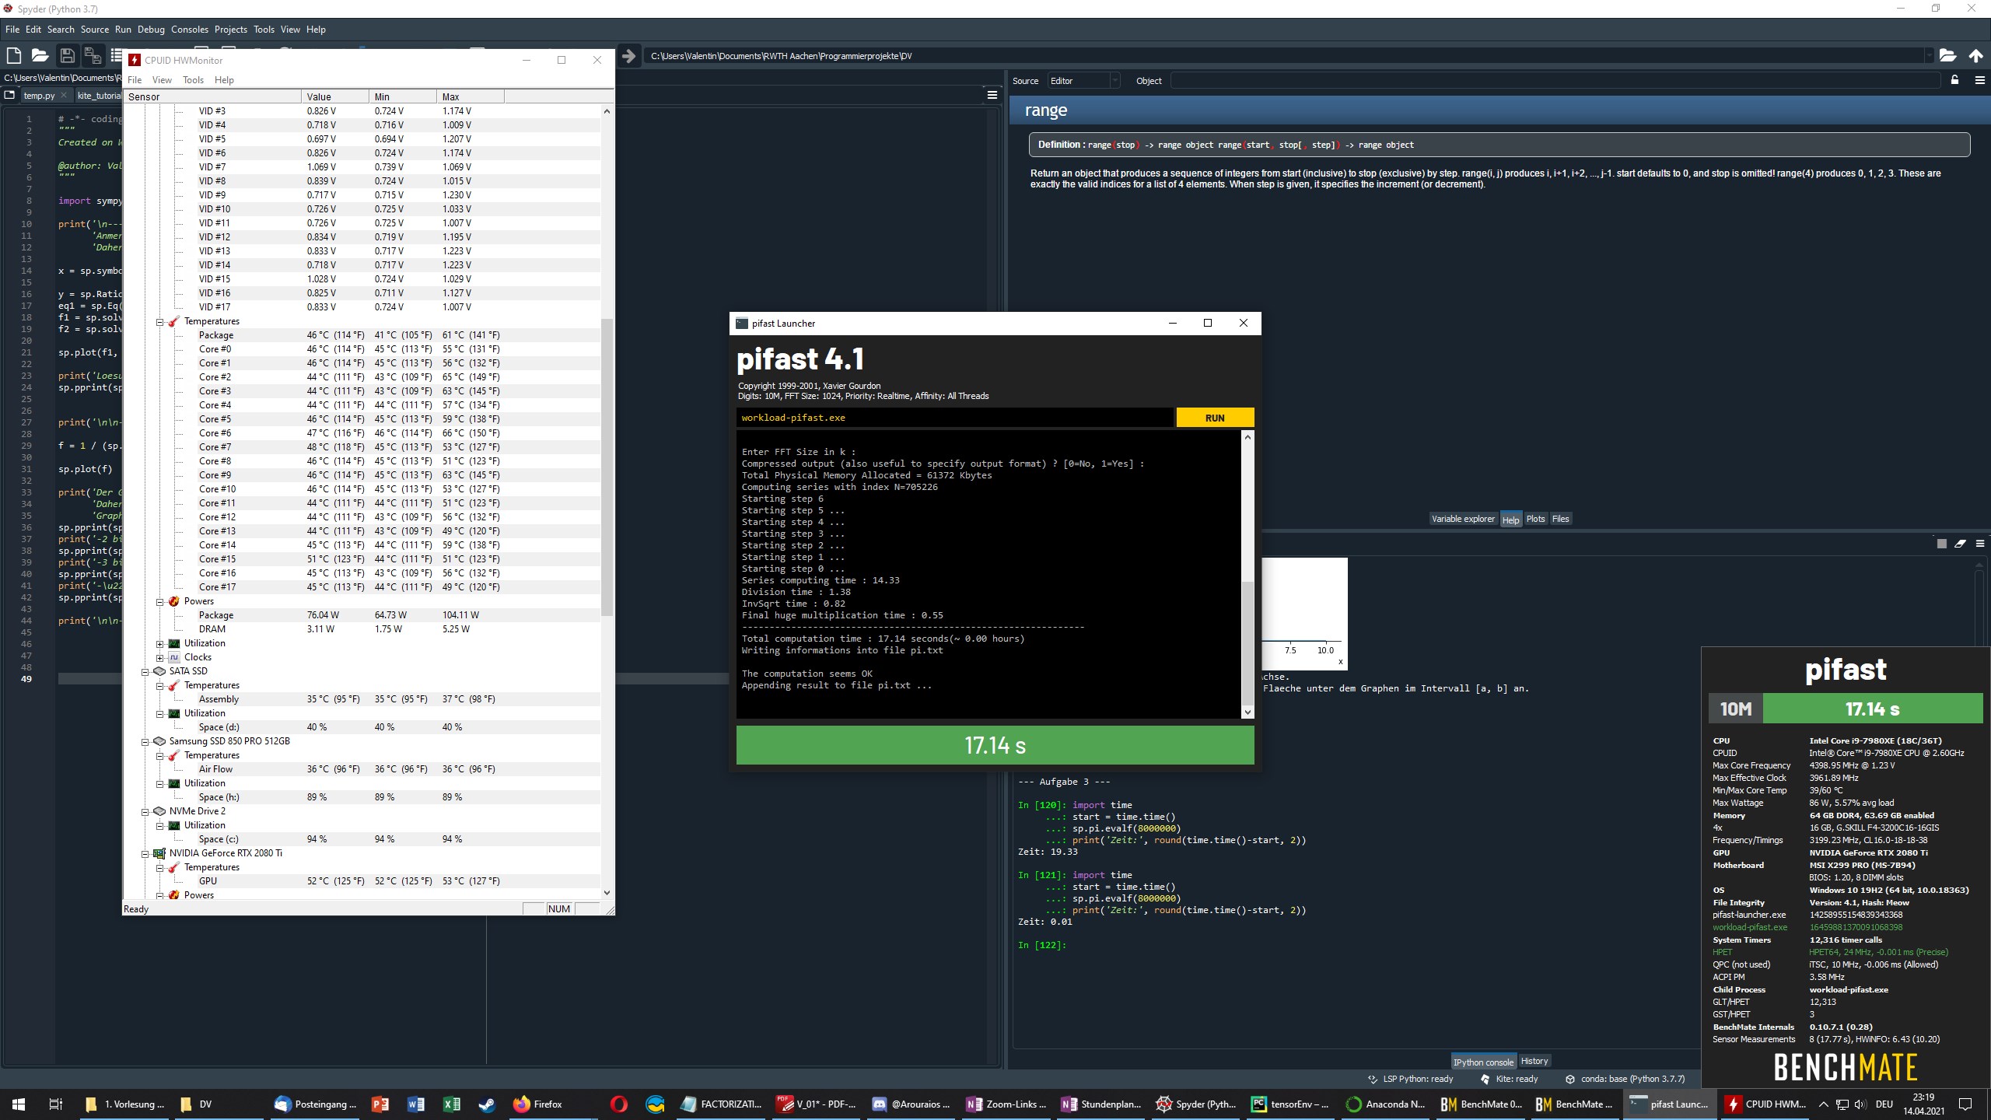This screenshot has height=1120, width=1991.
Task: Select the temp.py editor tab
Action: pos(39,96)
